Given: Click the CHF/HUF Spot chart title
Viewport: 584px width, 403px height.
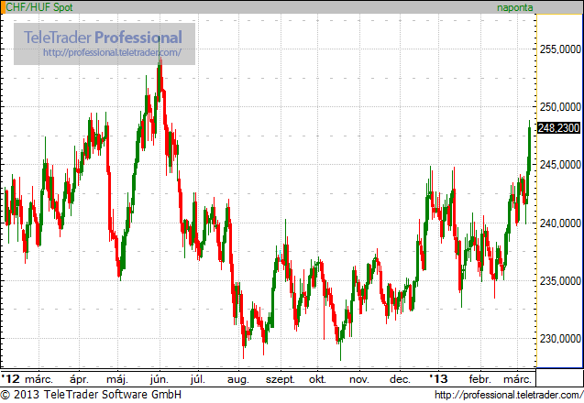Looking at the screenshot, I should (39, 7).
